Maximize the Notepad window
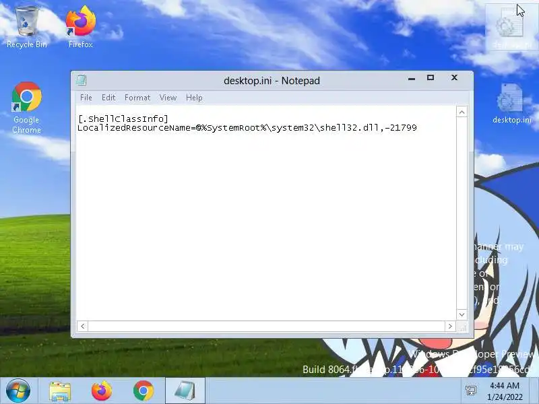The image size is (539, 404). (x=431, y=77)
